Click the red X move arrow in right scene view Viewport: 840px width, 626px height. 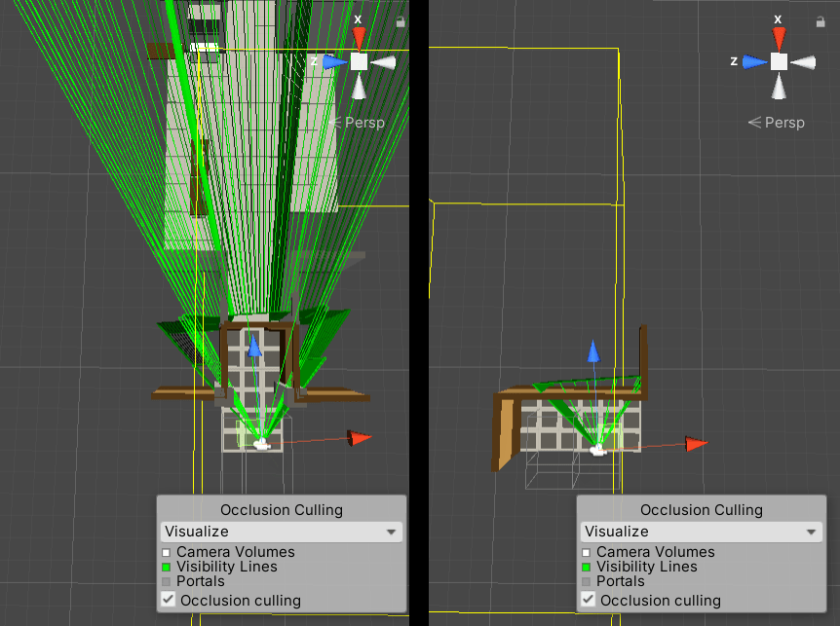[696, 444]
